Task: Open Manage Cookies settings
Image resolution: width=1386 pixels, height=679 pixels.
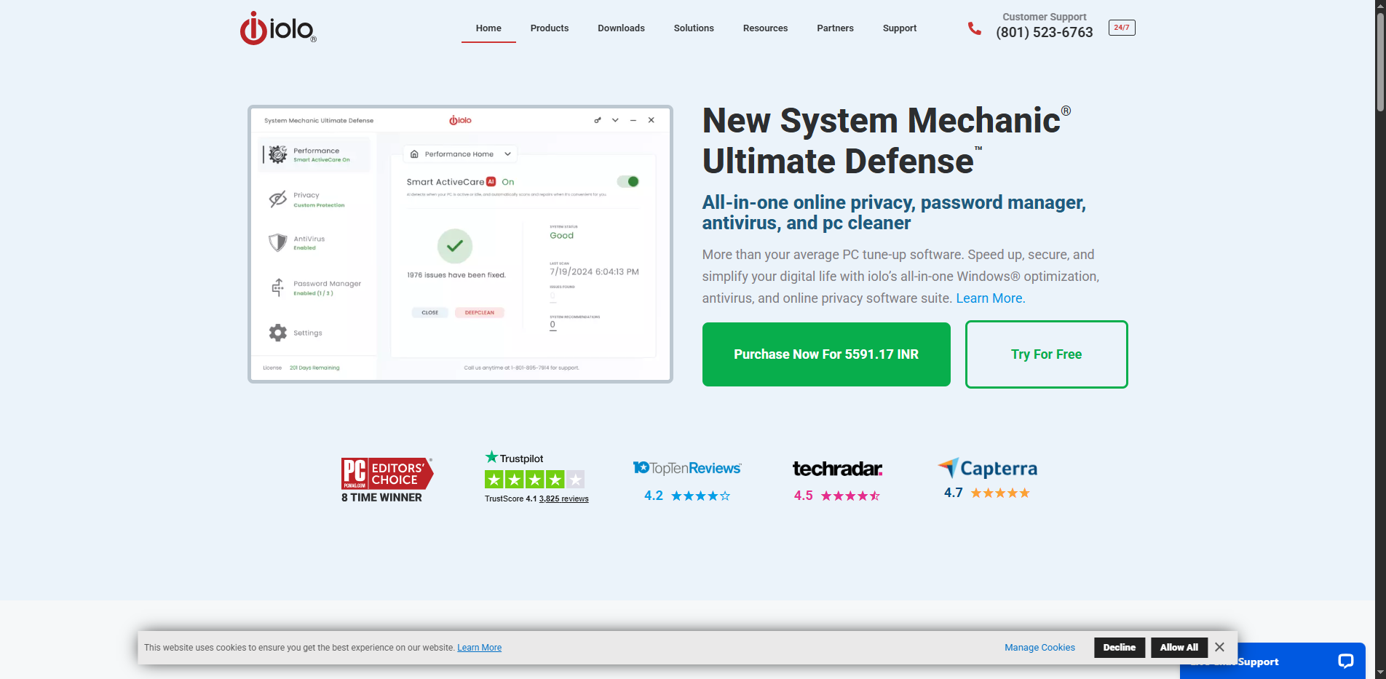Action: [x=1039, y=648]
